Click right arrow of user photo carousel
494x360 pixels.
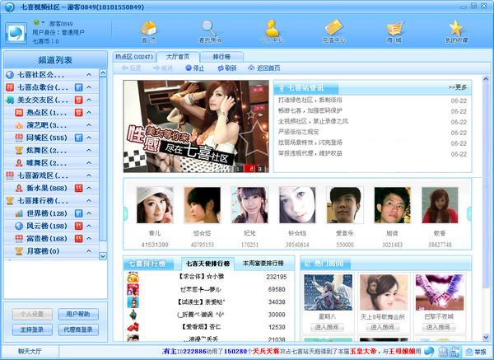pyautogui.click(x=469, y=213)
